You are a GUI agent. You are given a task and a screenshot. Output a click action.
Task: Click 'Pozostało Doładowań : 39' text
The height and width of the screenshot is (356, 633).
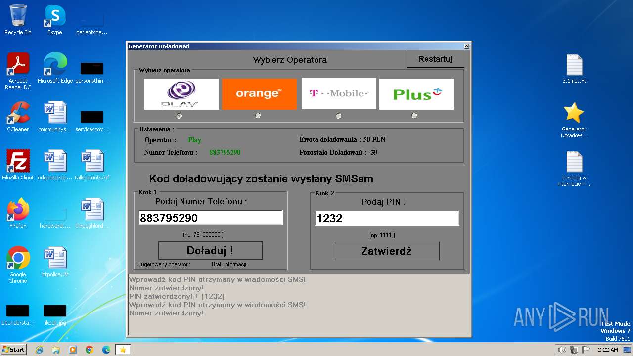point(338,152)
